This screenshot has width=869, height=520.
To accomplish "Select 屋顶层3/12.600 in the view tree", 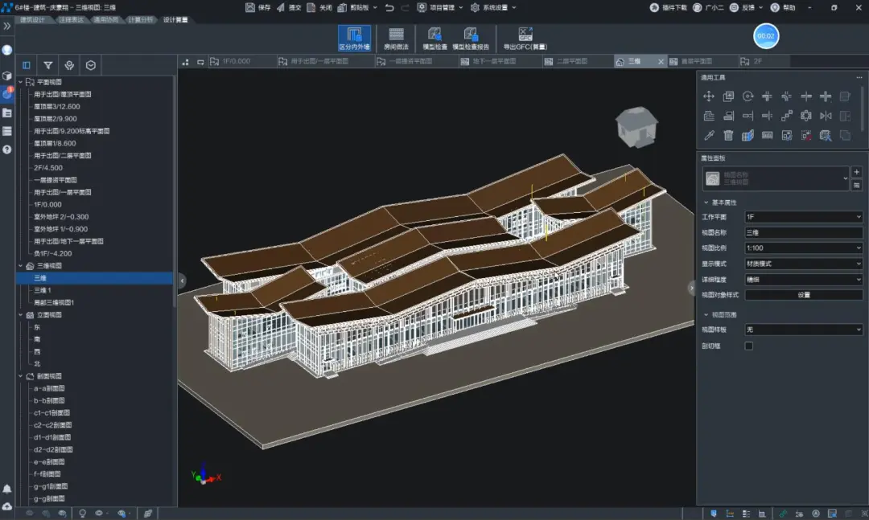I will (56, 106).
